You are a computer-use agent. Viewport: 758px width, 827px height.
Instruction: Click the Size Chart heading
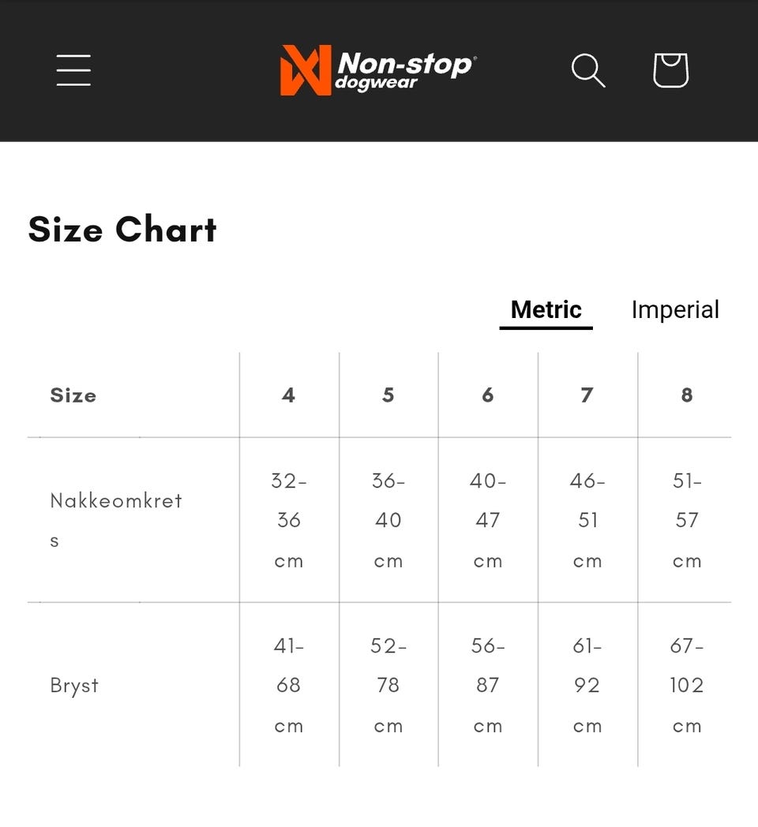point(122,230)
